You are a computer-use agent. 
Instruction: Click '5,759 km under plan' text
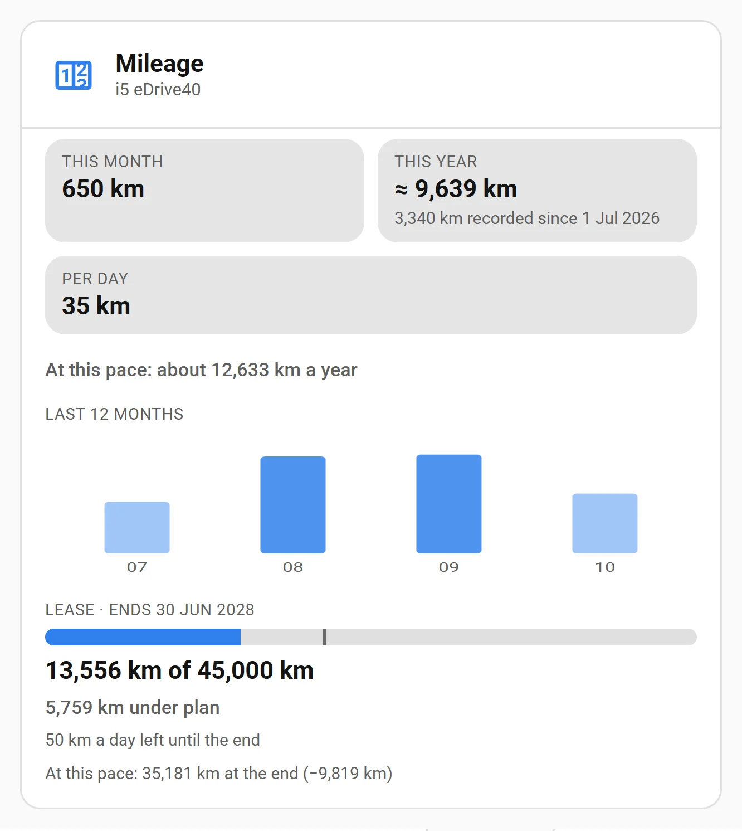tap(133, 708)
